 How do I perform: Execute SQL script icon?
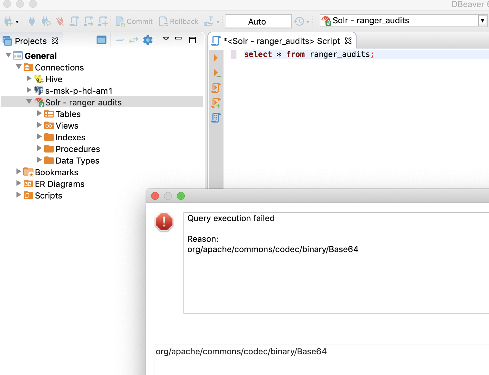point(216,88)
